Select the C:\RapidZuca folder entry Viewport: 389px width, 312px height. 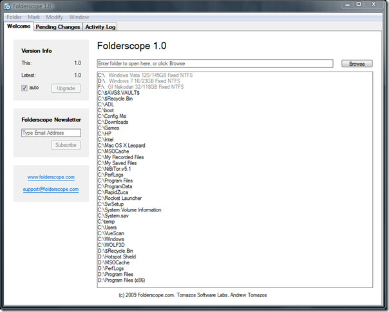click(x=113, y=192)
